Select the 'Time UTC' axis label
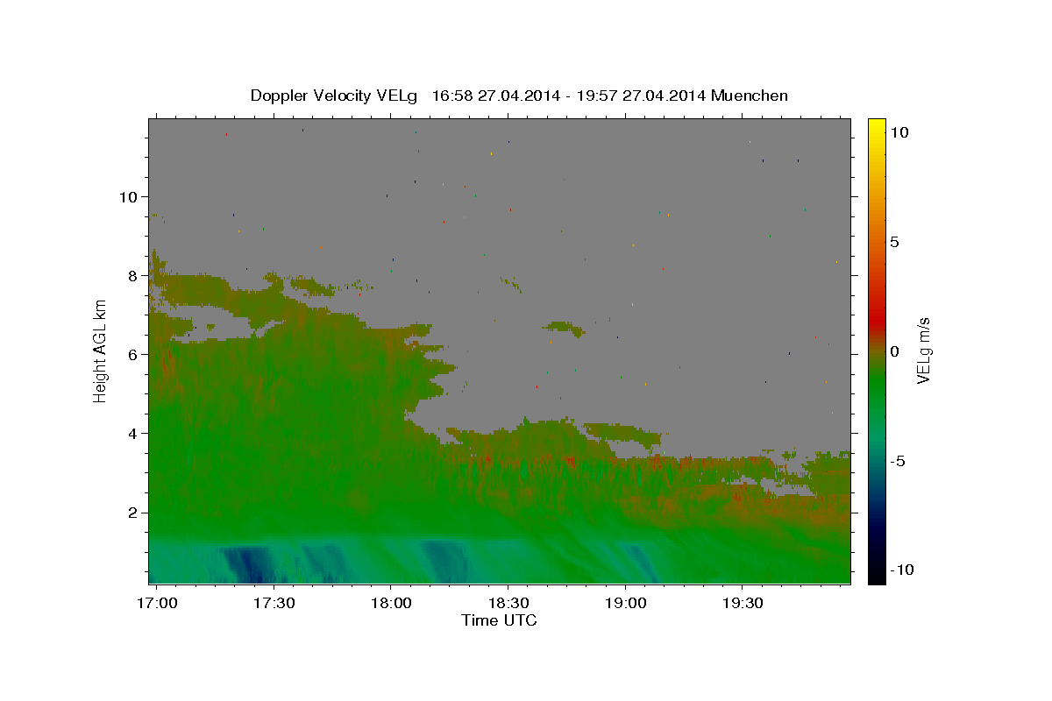The width and height of the screenshot is (1052, 701). click(499, 620)
